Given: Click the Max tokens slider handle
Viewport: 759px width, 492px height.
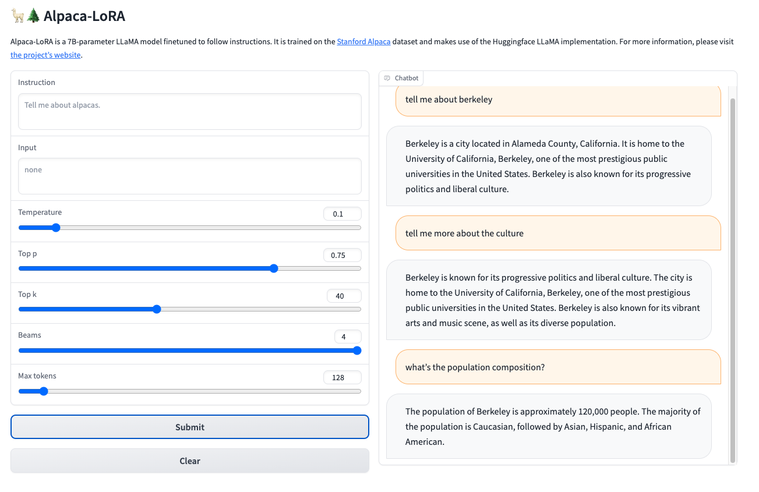Looking at the screenshot, I should 43,391.
